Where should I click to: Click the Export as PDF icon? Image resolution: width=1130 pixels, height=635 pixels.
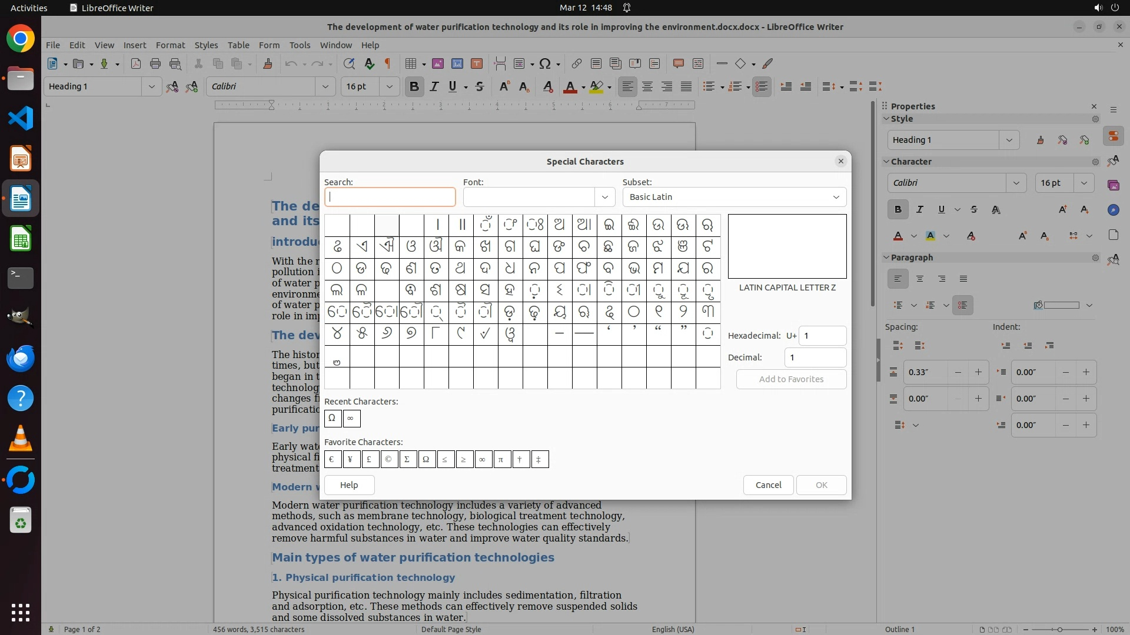click(136, 63)
